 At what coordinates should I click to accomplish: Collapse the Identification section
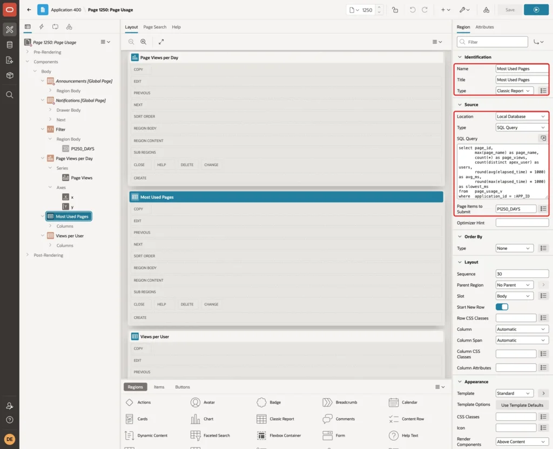click(460, 57)
